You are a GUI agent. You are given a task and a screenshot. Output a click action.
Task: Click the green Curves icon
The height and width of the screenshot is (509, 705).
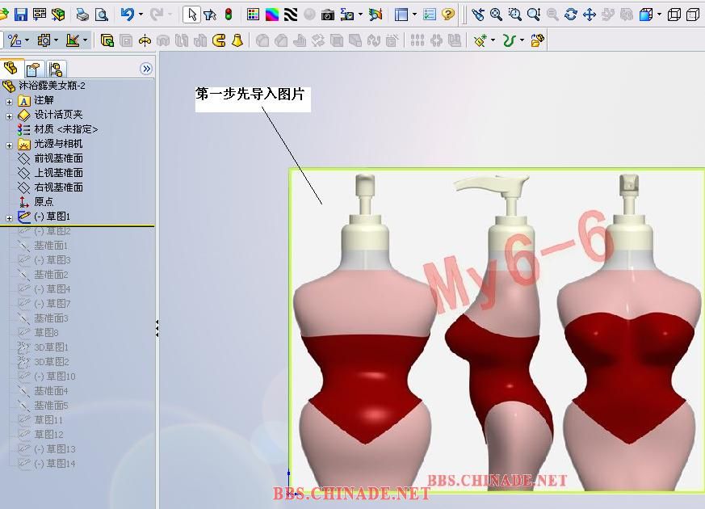(x=509, y=41)
